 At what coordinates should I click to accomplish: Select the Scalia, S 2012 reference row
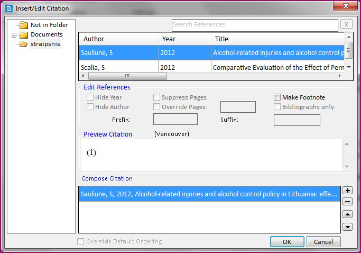click(211, 67)
